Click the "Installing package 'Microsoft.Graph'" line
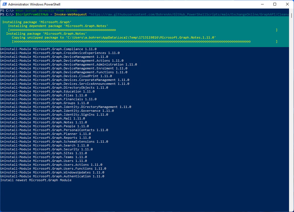The height and width of the screenshot is (212, 294). [x=37, y=22]
